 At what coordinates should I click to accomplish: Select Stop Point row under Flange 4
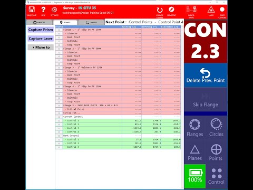click(118, 102)
